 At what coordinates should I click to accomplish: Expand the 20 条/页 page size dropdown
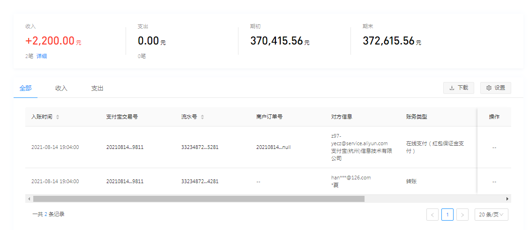coord(491,215)
